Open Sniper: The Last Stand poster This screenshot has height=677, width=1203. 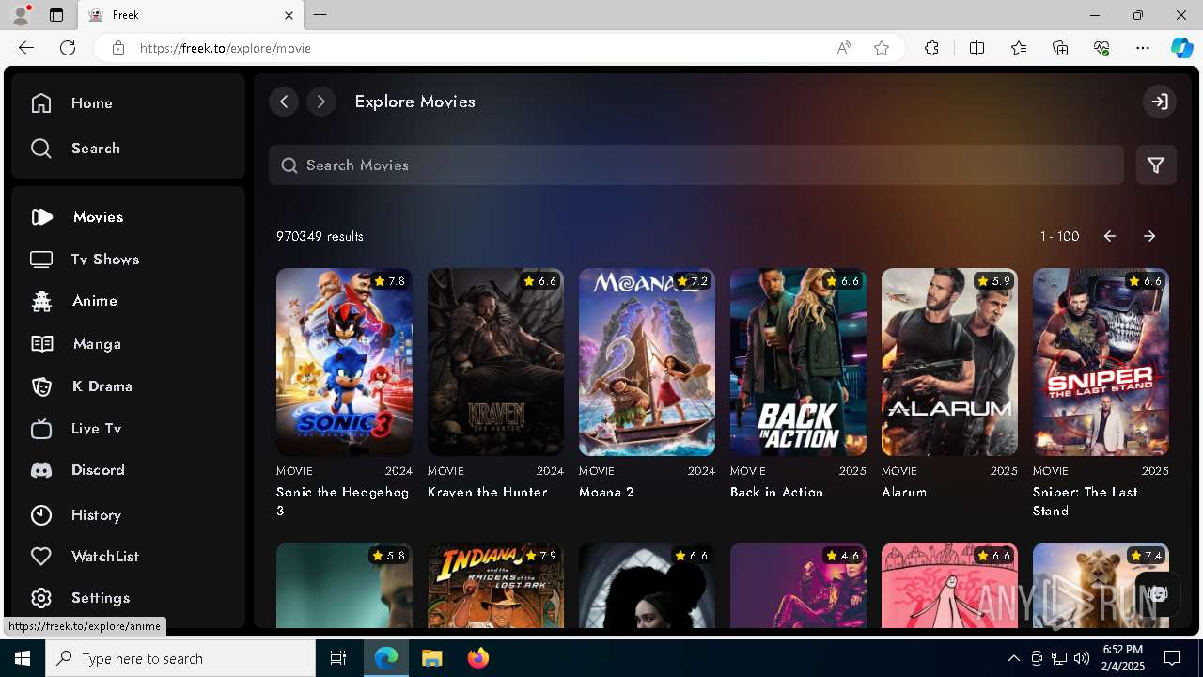[1101, 362]
